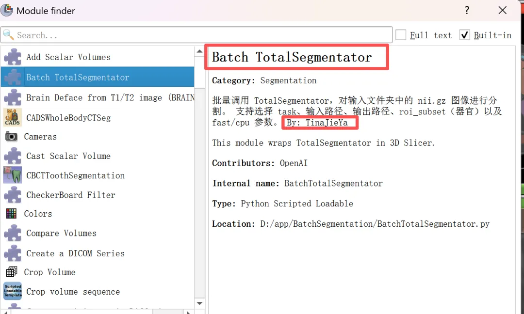The height and width of the screenshot is (314, 524).
Task: Click the Add Scalar Volumes puzzle icon
Action: tap(12, 57)
